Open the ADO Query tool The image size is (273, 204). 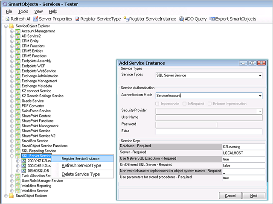(193, 19)
